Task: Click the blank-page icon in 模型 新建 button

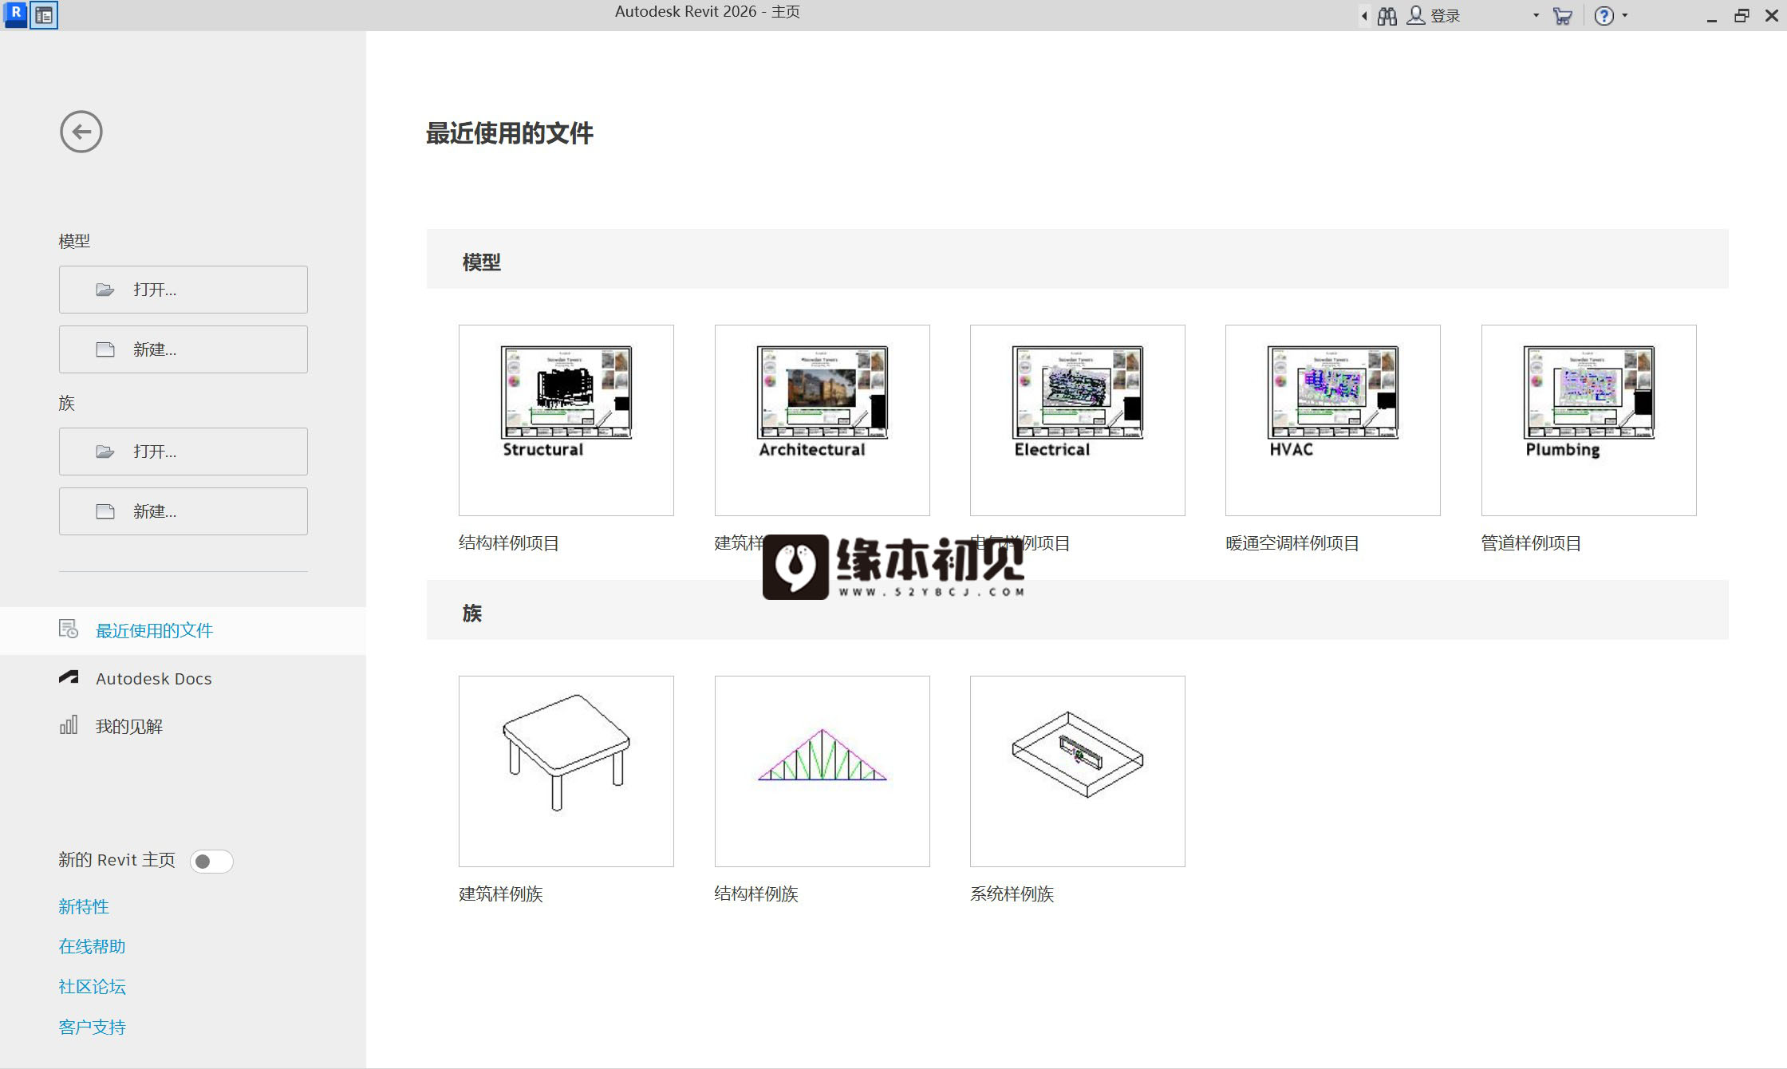Action: 105,349
